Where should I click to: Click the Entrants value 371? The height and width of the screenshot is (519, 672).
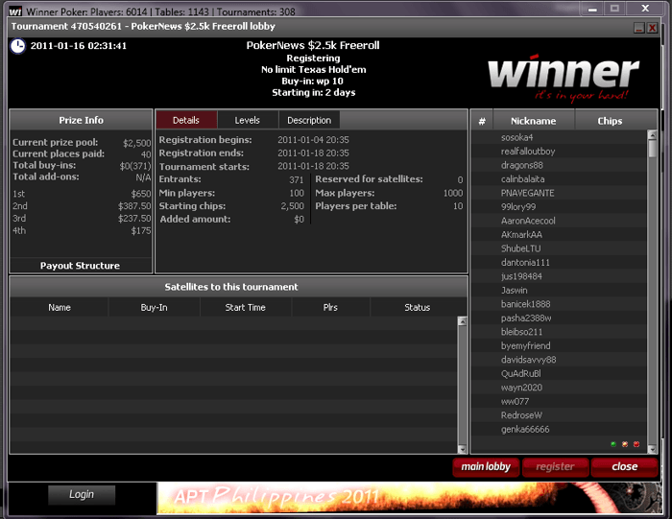tap(296, 179)
